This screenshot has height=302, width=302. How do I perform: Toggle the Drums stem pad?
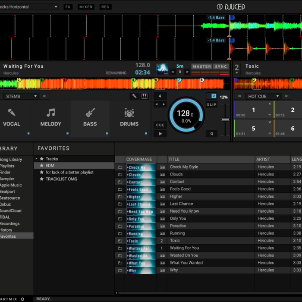click(x=129, y=119)
